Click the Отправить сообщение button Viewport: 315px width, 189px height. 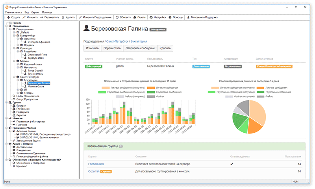(140, 48)
